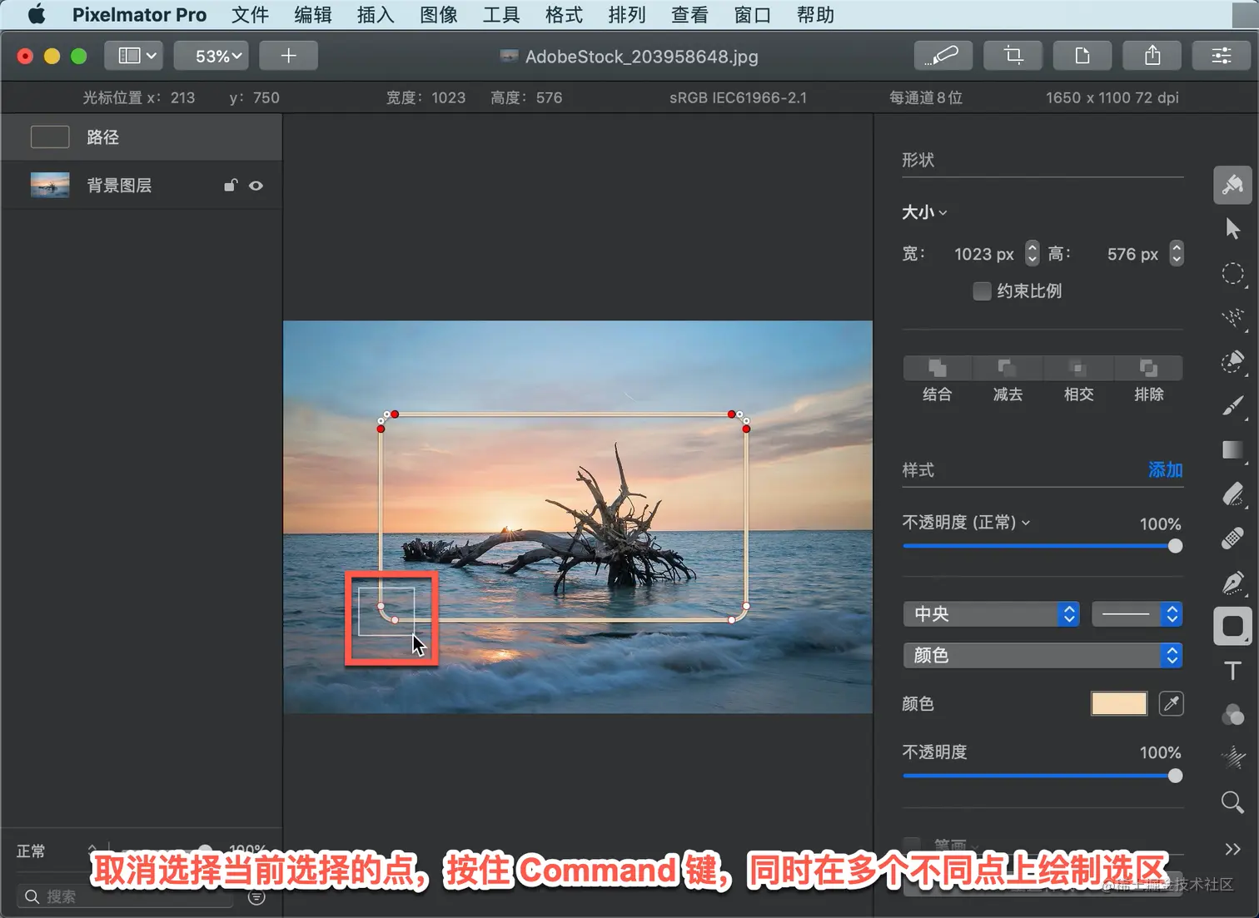Image resolution: width=1259 pixels, height=918 pixels.
Task: Select the Type (T) tool
Action: point(1232,671)
